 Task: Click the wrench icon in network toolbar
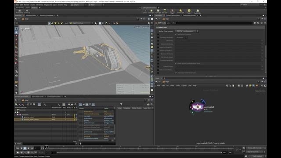click(227, 86)
